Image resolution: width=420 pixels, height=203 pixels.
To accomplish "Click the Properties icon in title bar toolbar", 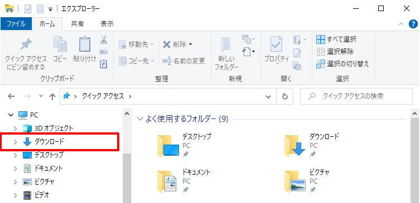I will pyautogui.click(x=28, y=9).
